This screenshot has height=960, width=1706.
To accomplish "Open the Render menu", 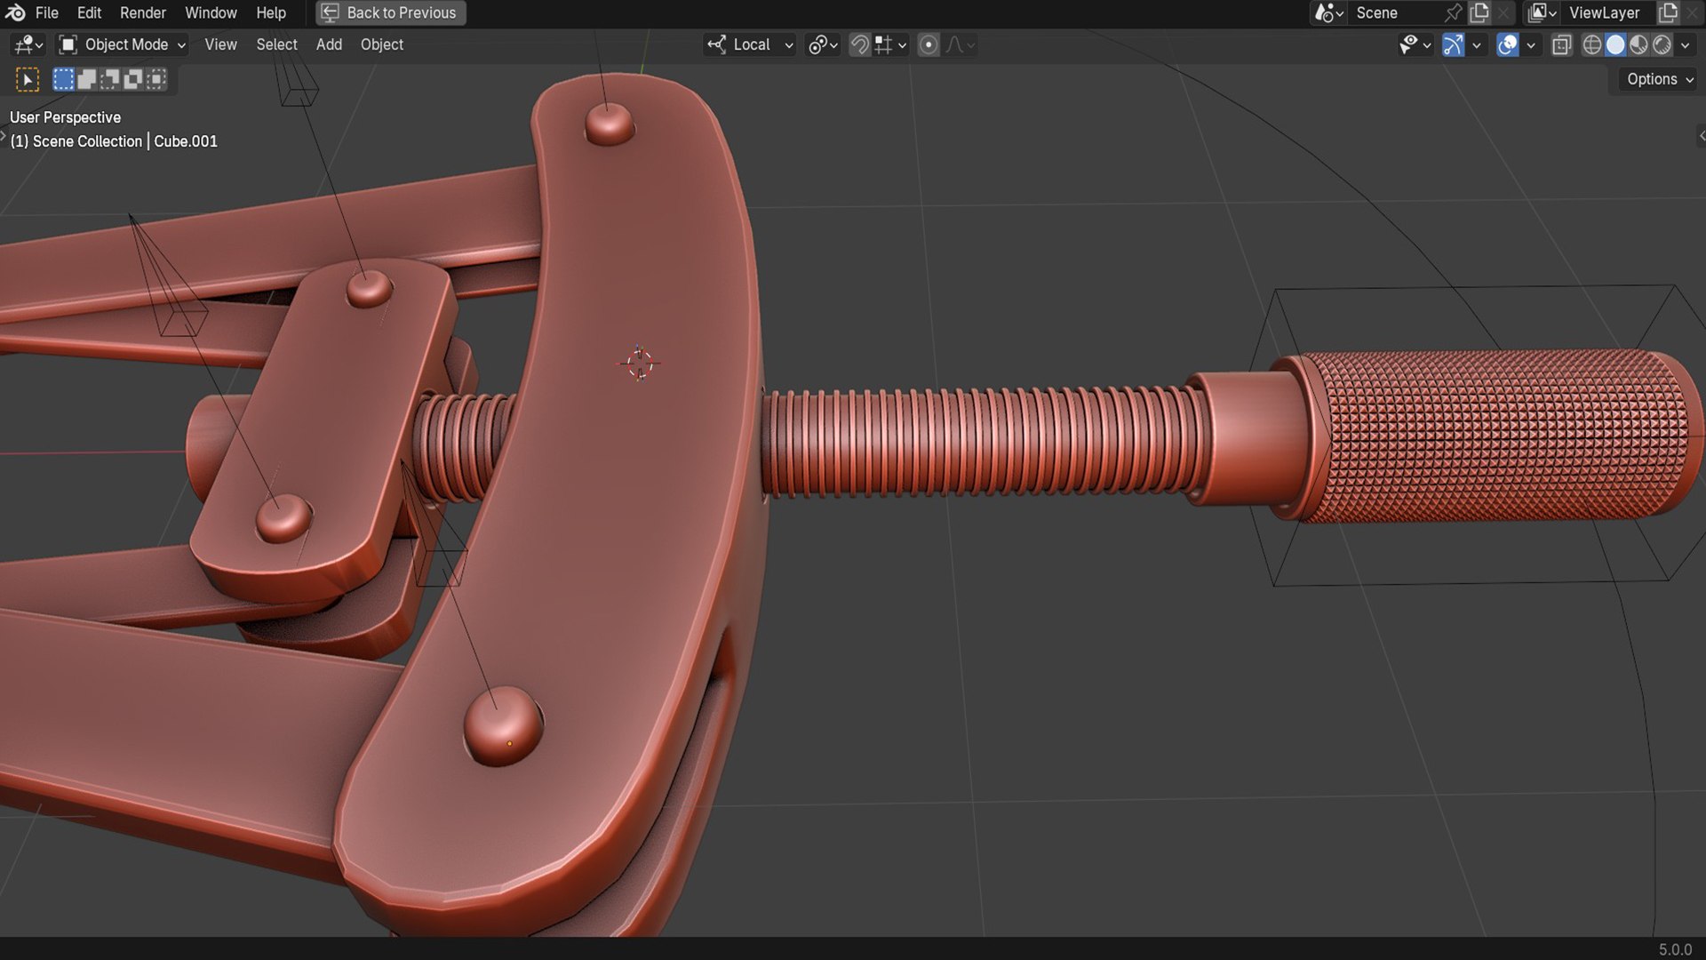I will point(143,12).
